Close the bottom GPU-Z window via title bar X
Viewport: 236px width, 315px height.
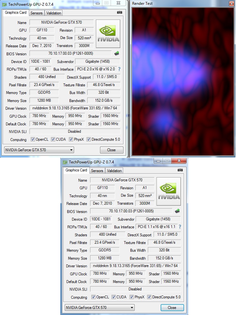[179, 161]
